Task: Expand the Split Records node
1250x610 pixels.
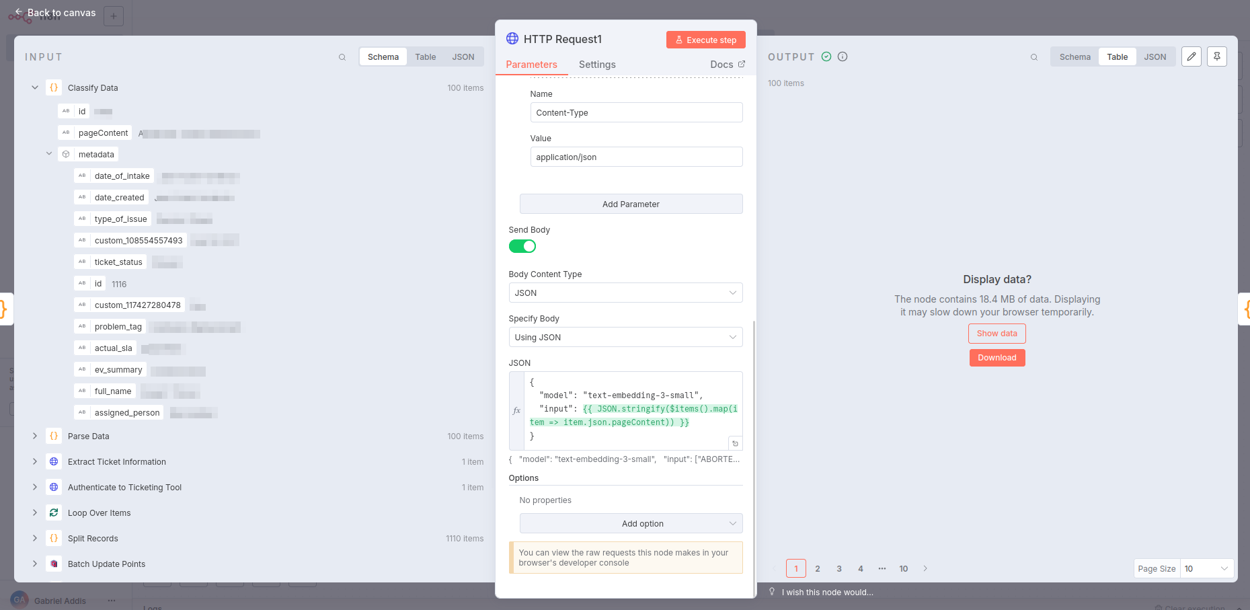Action: (x=35, y=538)
